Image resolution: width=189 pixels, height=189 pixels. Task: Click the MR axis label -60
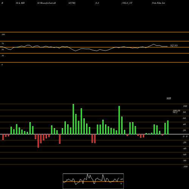click(x=184, y=155)
